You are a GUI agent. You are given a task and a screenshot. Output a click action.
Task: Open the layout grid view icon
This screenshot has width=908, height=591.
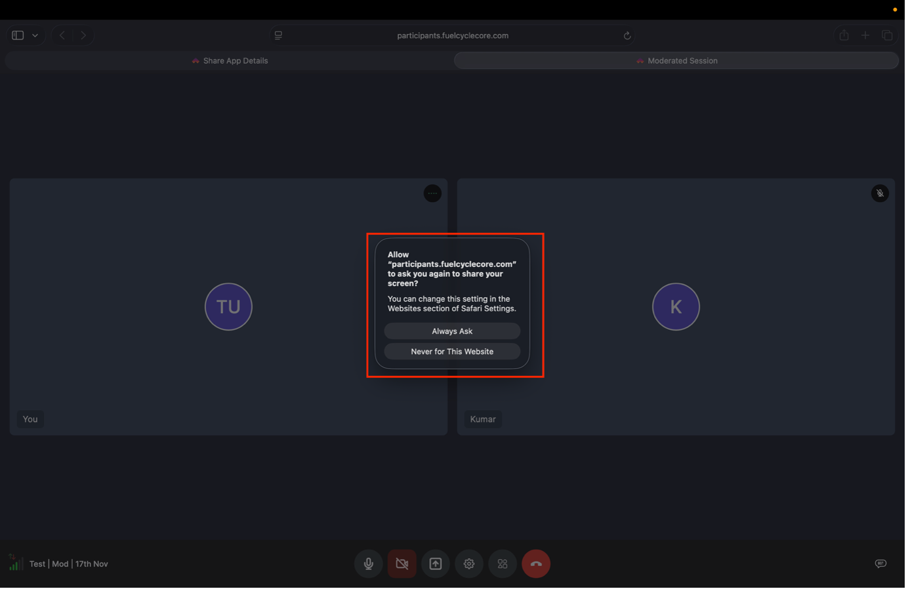coord(503,563)
